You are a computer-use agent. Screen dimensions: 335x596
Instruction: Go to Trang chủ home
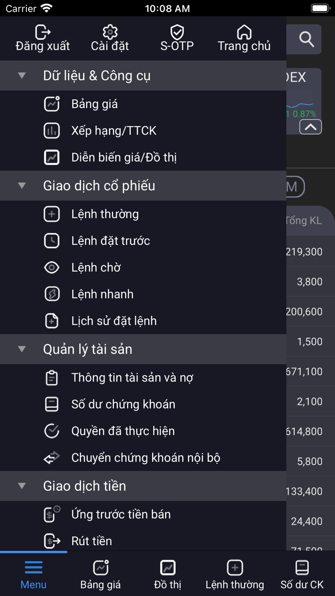coord(244,38)
